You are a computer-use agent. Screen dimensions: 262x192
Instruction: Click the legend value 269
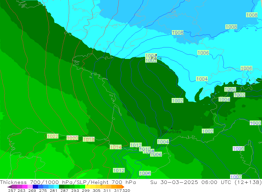32,190
